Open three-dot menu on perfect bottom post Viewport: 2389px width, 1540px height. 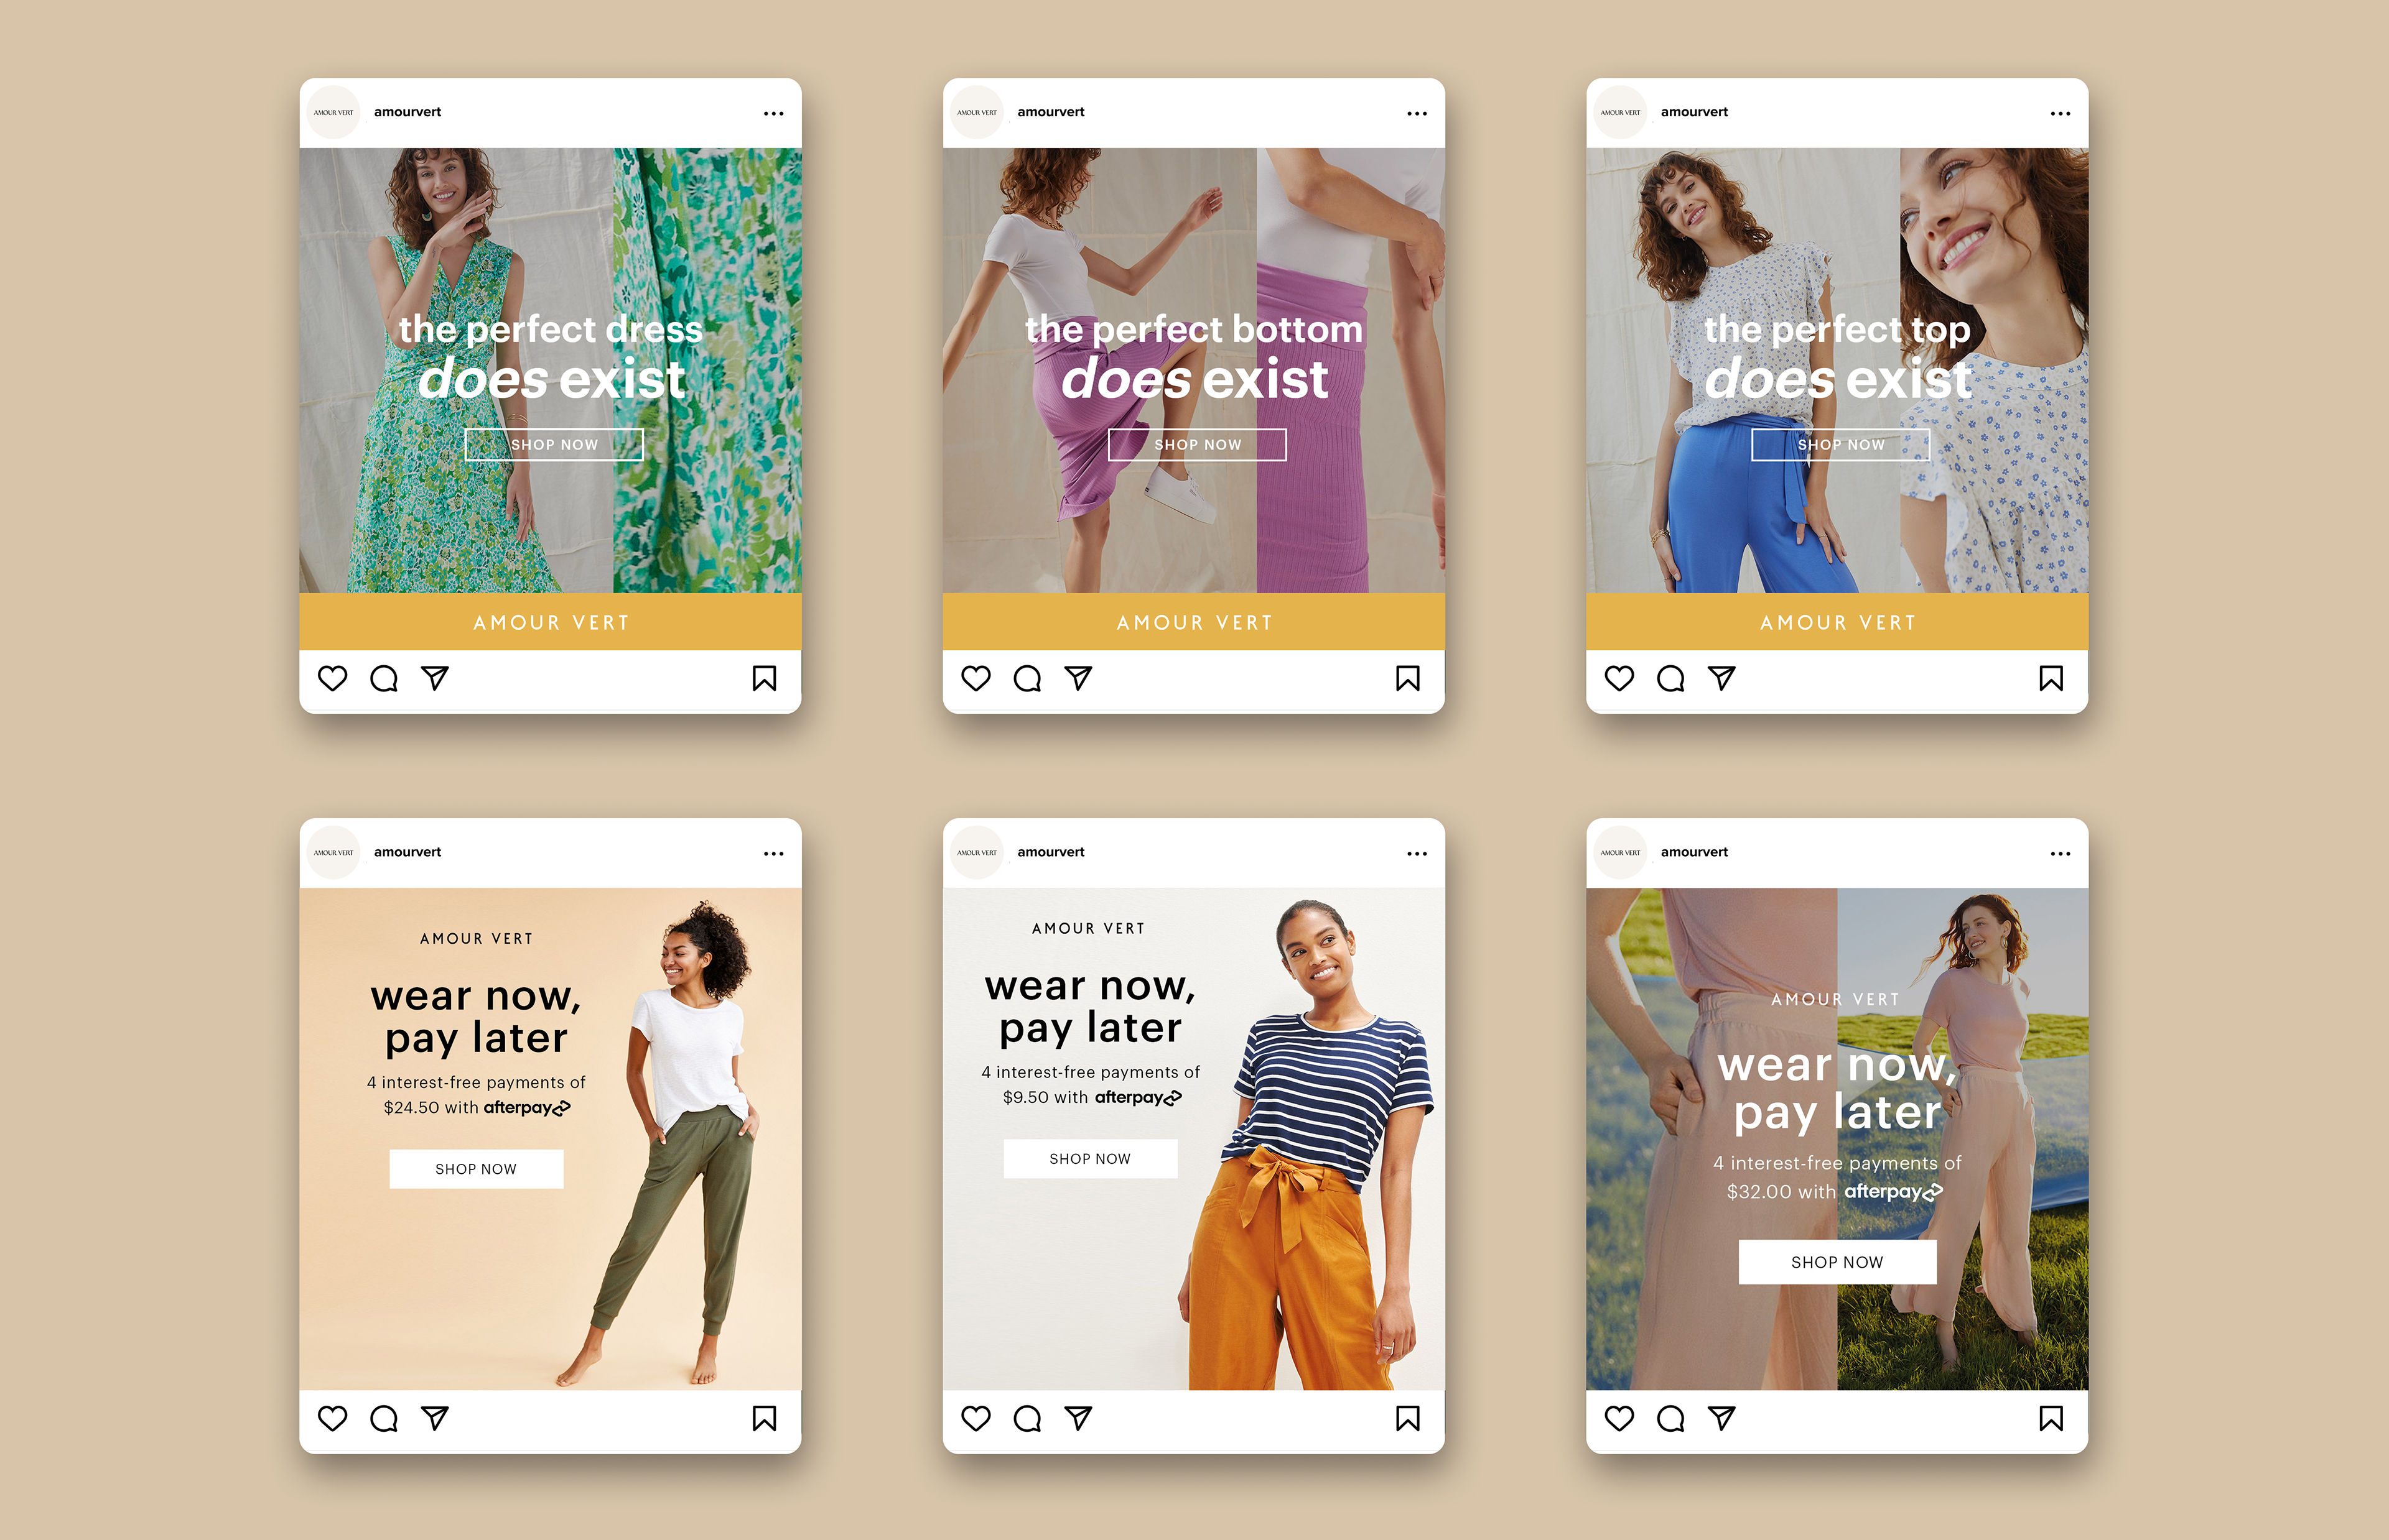pos(1417,114)
